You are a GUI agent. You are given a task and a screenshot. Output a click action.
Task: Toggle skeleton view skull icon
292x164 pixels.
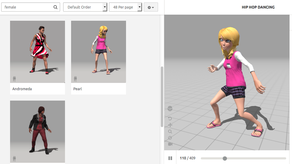click(x=170, y=109)
